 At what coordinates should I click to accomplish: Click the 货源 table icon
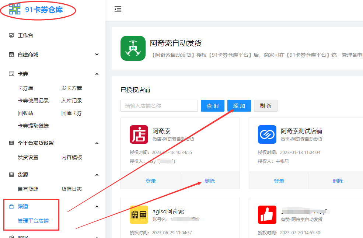pyautogui.click(x=11, y=175)
